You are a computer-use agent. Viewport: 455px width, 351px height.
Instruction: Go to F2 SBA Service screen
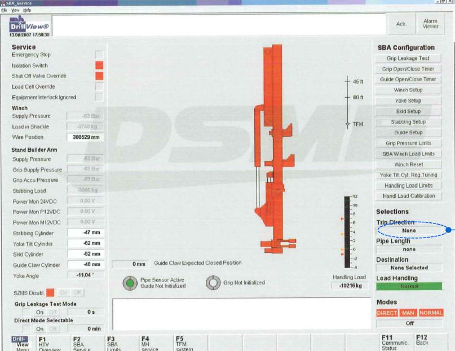(87, 344)
